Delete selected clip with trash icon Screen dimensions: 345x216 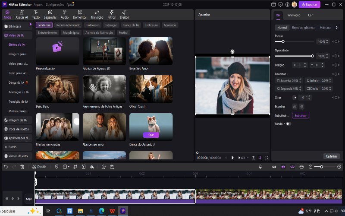click(x=22, y=167)
